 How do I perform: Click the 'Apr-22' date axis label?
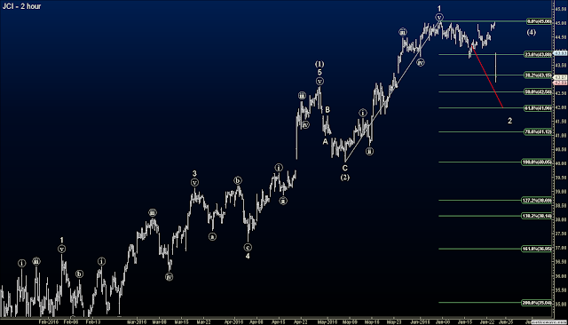click(301, 321)
